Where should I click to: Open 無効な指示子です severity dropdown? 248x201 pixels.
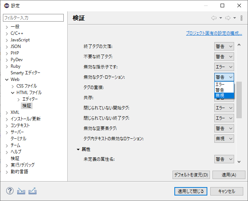(224, 67)
